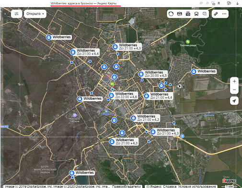
Task: Select Wildberries pin near Шейх-Мансуровский район
Action: coord(72,173)
